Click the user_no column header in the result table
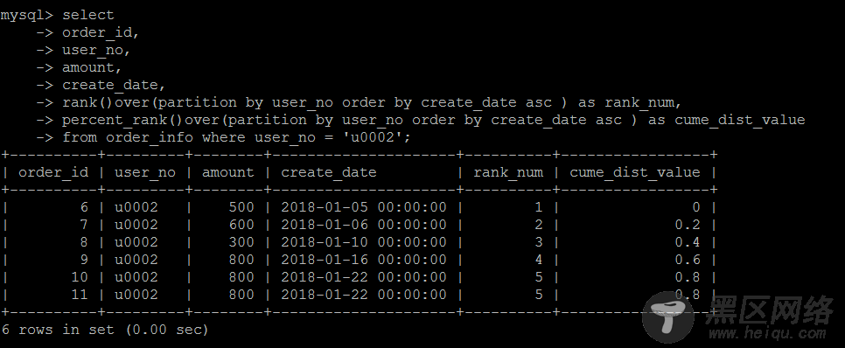The height and width of the screenshot is (348, 845). tap(145, 172)
